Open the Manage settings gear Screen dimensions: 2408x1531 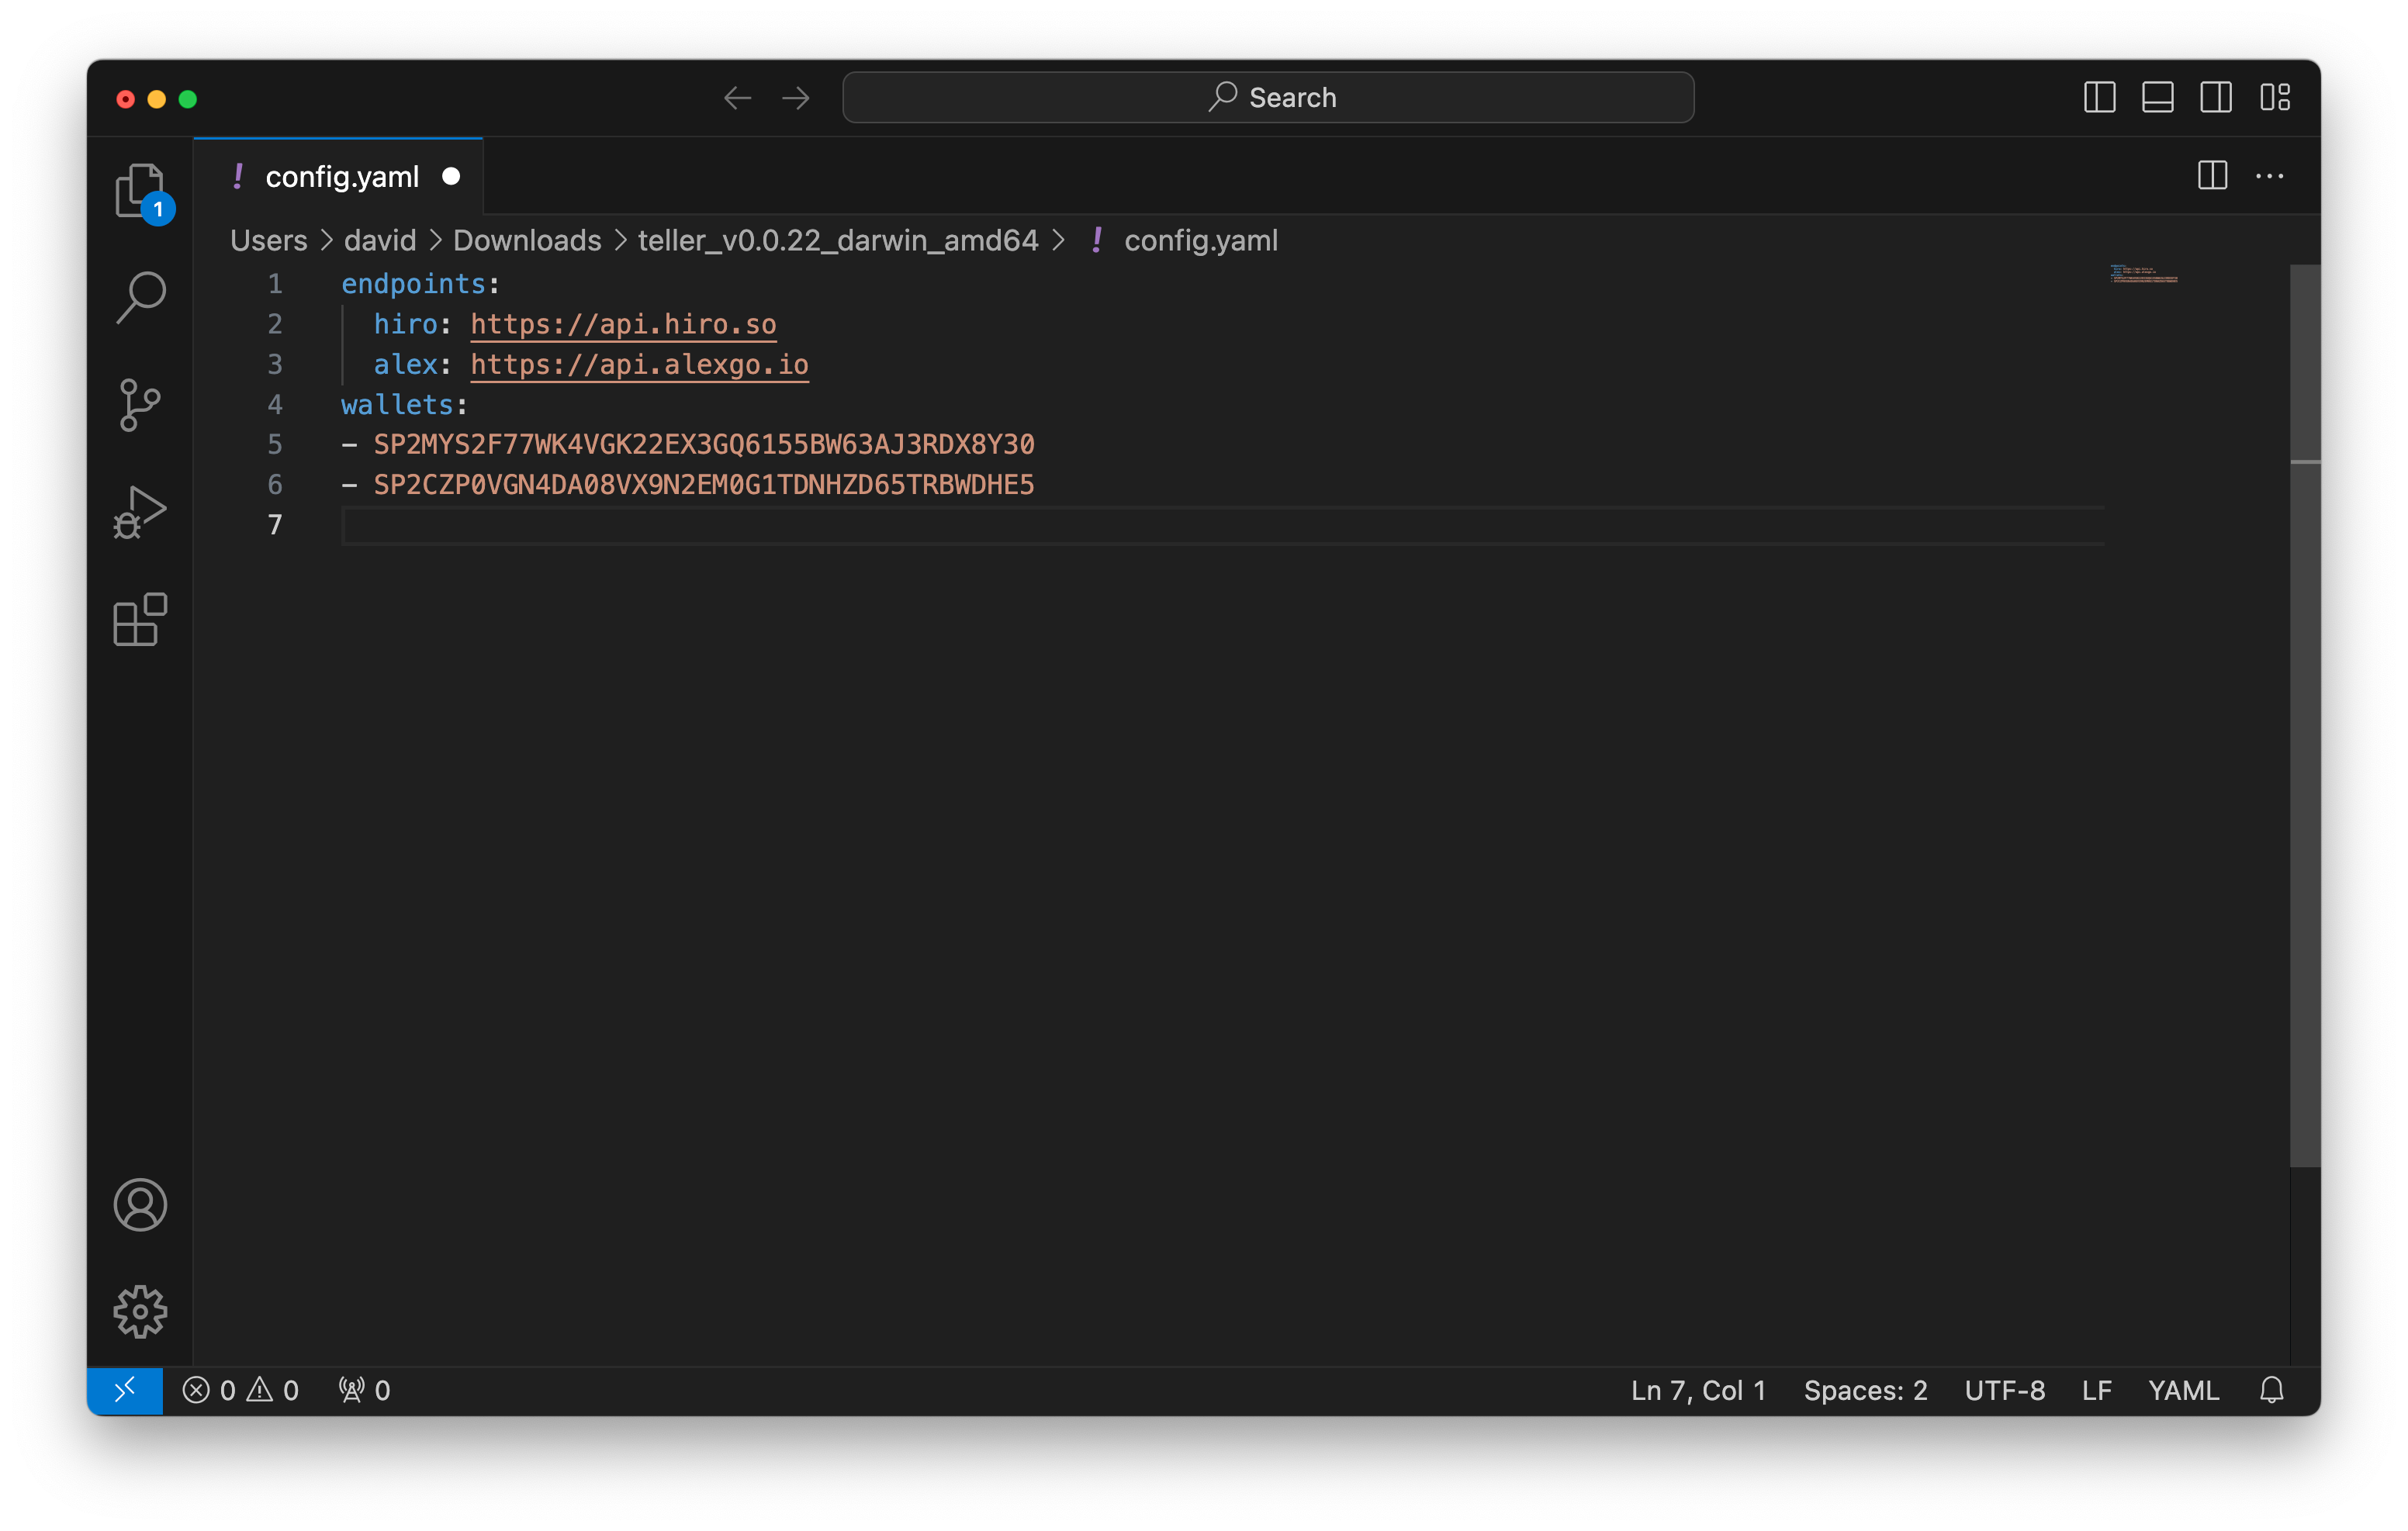click(x=140, y=1312)
